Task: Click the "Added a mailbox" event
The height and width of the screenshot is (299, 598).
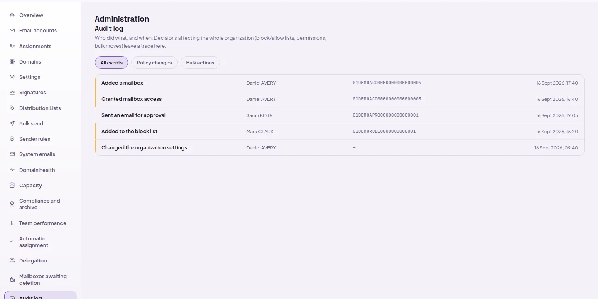Action: click(340, 83)
